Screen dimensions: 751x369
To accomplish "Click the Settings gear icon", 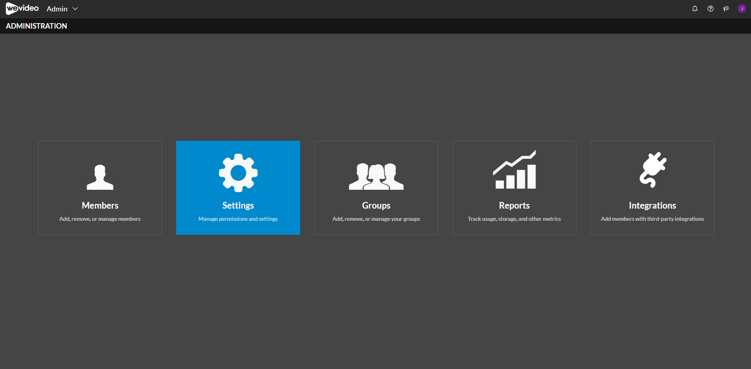I will click(238, 173).
